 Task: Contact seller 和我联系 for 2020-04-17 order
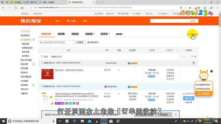click(x=133, y=63)
